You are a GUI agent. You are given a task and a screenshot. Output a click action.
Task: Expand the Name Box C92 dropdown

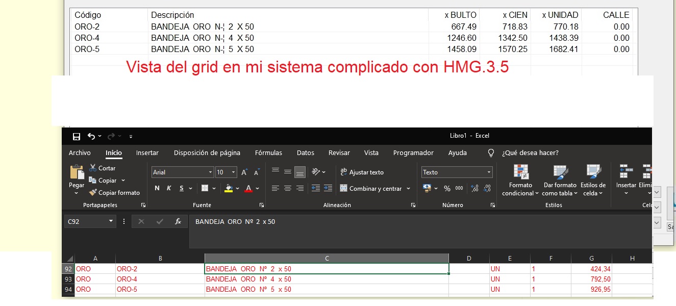111,221
